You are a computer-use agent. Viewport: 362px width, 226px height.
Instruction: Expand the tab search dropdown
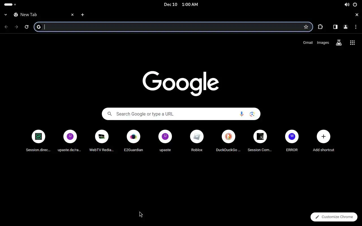tap(6, 15)
